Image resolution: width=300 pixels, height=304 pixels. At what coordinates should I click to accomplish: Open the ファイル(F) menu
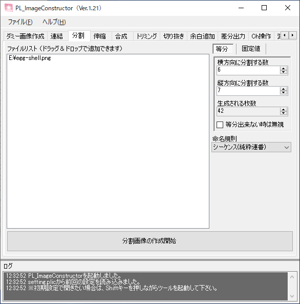pyautogui.click(x=20, y=22)
